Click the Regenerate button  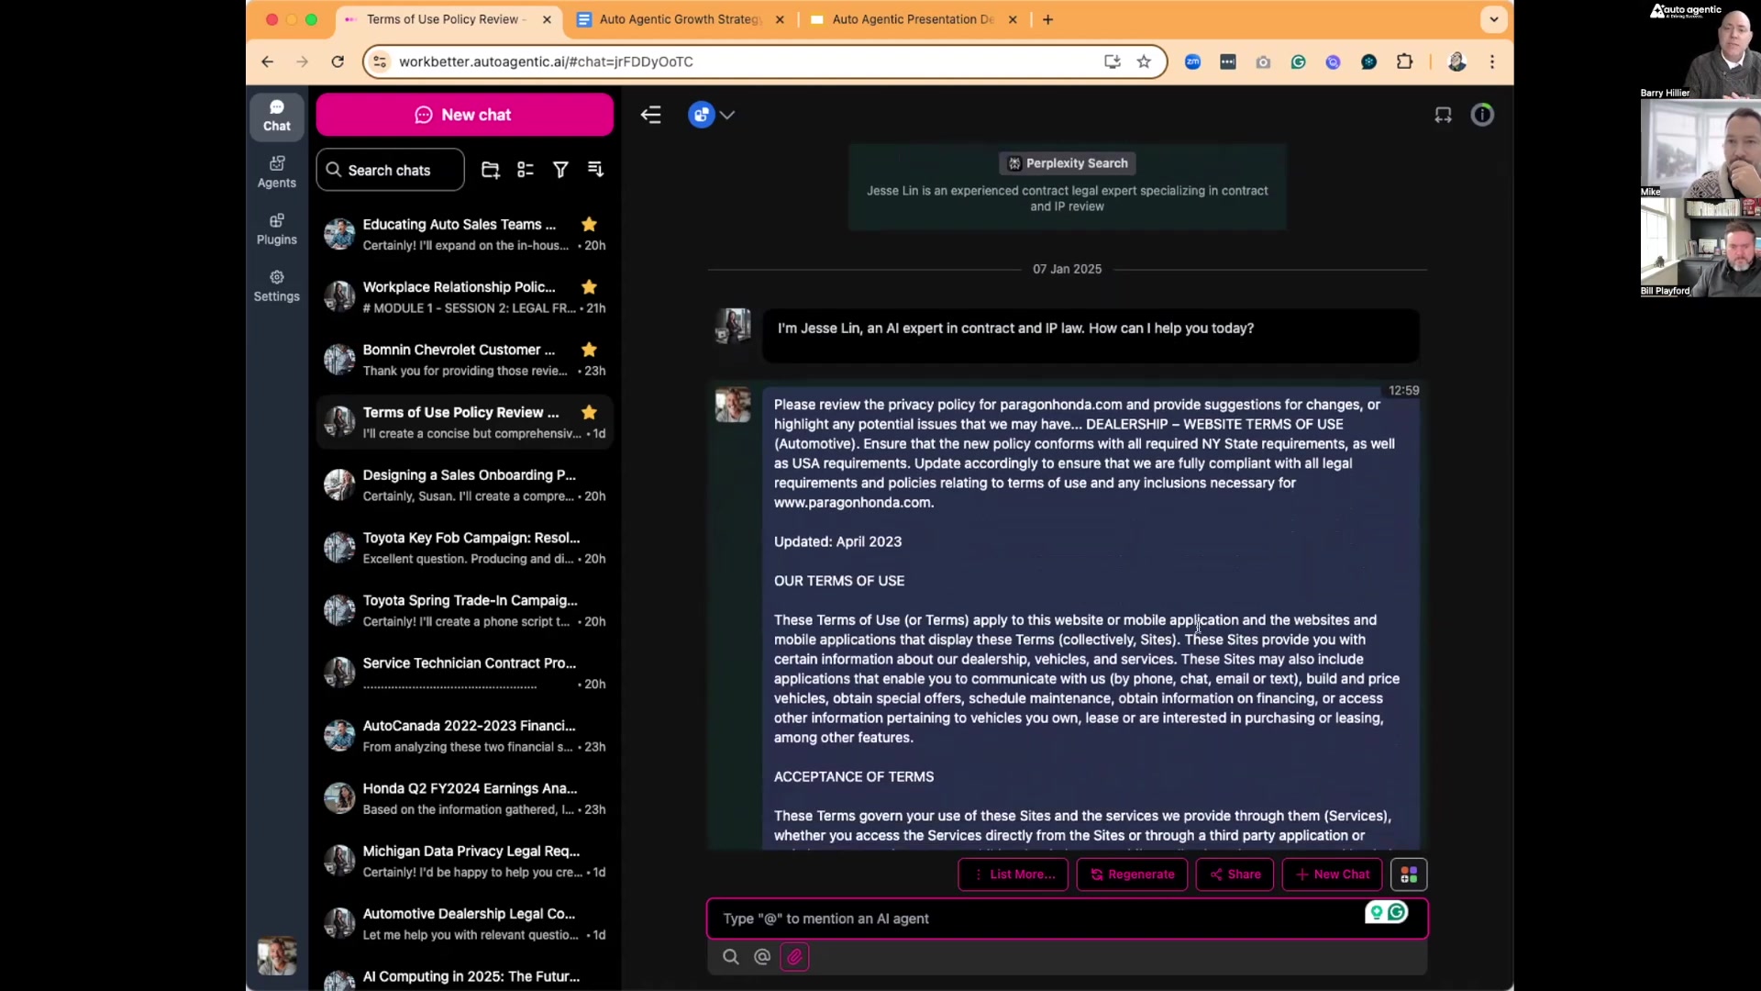pos(1132,874)
